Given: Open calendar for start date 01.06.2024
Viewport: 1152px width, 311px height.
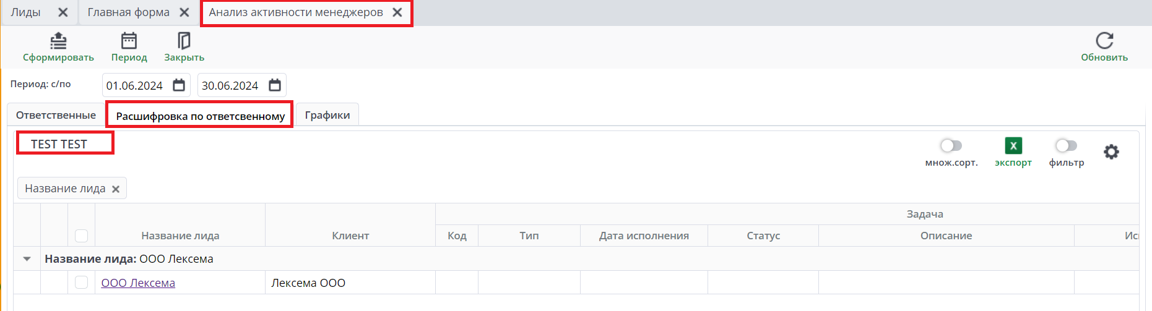Looking at the screenshot, I should click(179, 85).
